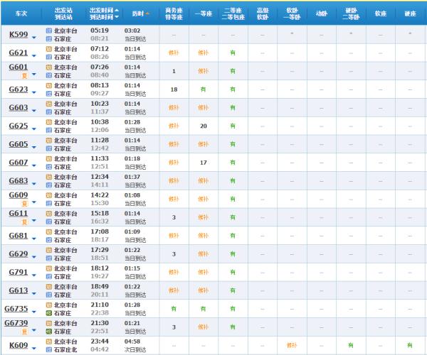
Task: Sort by 历时 column header
Action: tap(138, 13)
